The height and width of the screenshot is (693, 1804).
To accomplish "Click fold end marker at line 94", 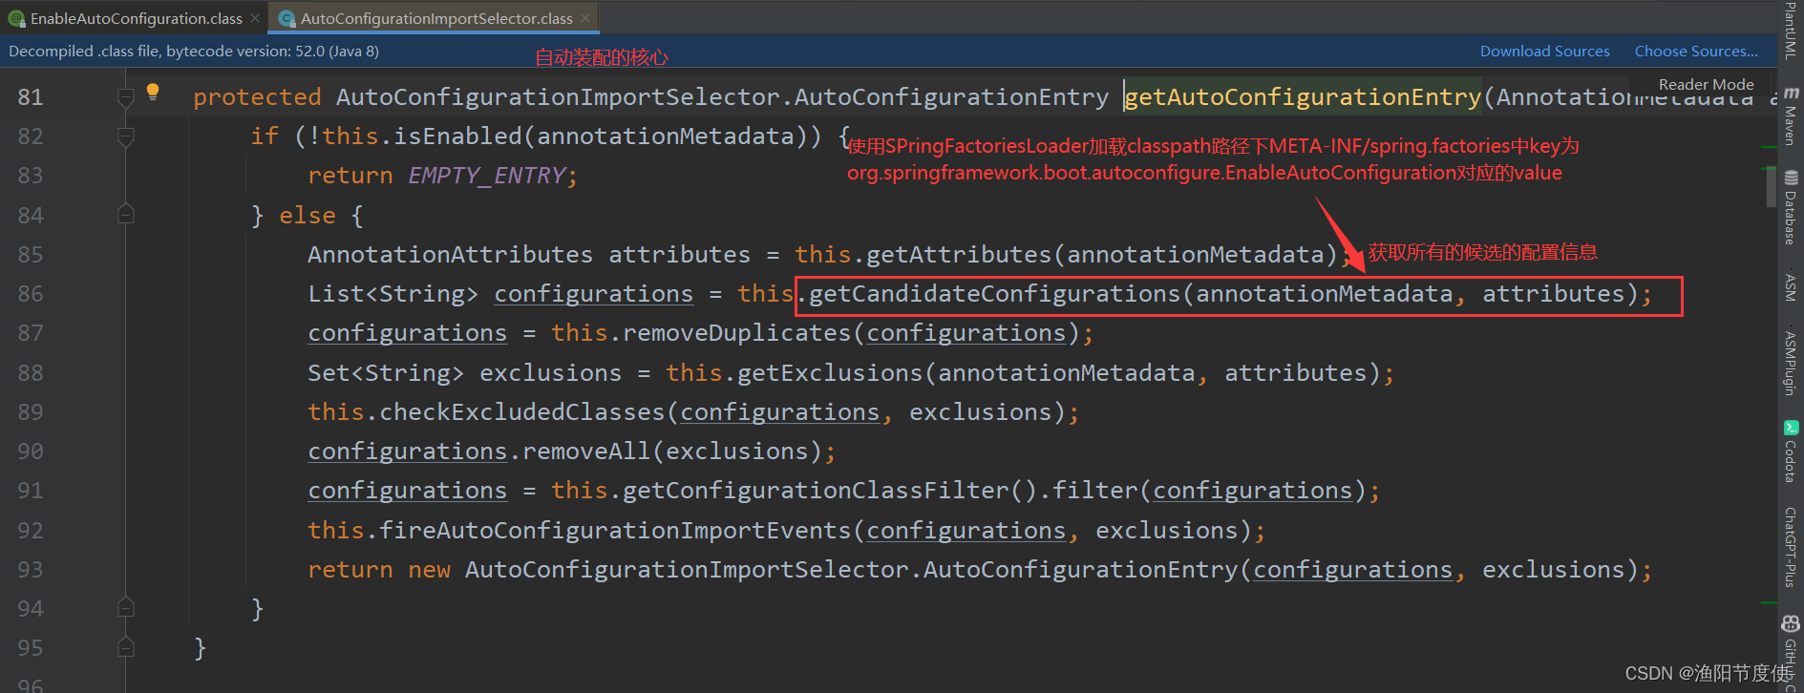I will point(125,608).
